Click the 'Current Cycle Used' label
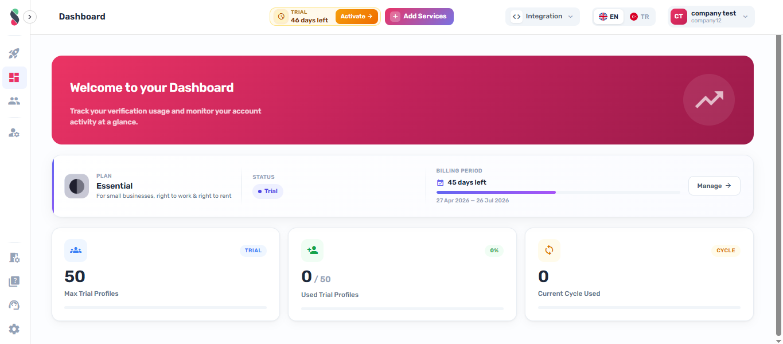 pyautogui.click(x=569, y=294)
